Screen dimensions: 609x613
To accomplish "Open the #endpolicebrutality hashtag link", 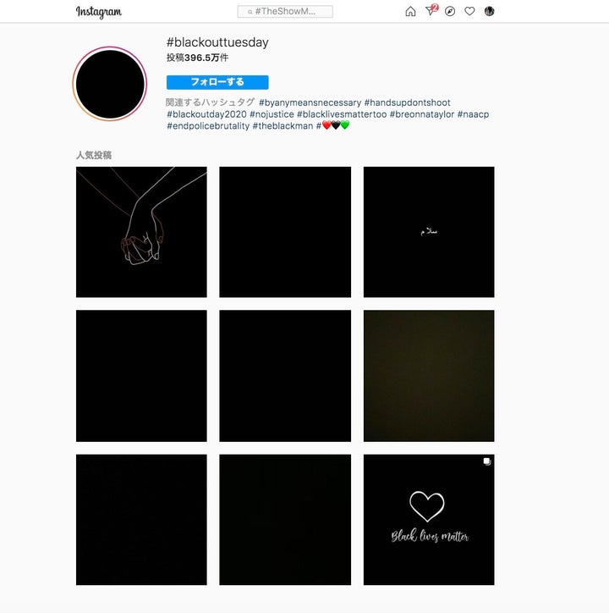I will pyautogui.click(x=208, y=126).
